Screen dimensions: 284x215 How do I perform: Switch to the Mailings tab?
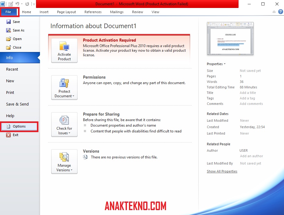117,12
